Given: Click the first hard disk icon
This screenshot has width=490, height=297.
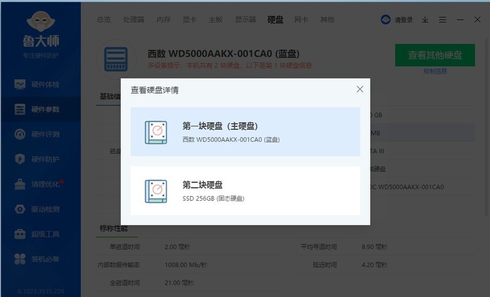Looking at the screenshot, I should click(x=156, y=132).
